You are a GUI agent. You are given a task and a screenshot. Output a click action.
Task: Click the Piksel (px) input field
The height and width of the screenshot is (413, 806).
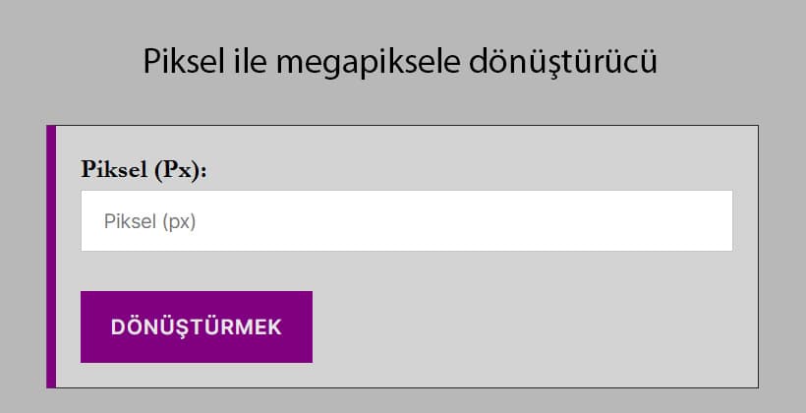(x=406, y=221)
